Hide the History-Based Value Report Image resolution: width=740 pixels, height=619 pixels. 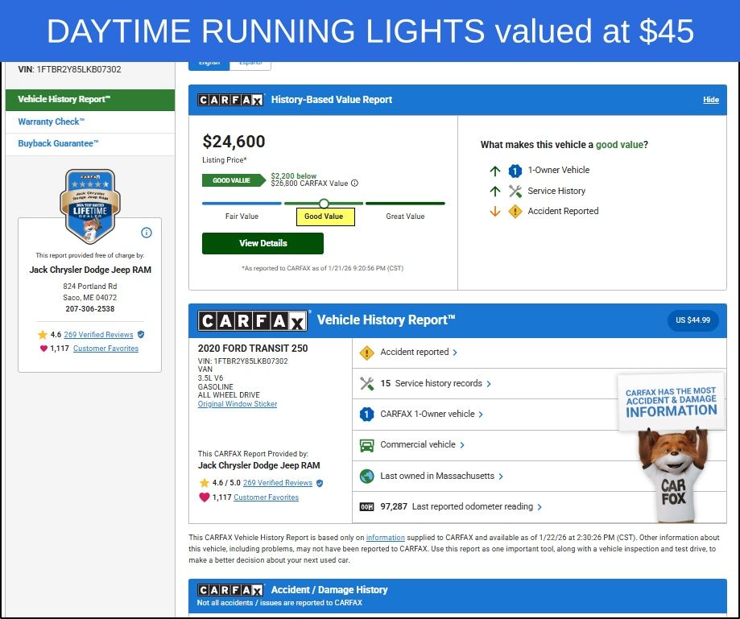(x=710, y=100)
